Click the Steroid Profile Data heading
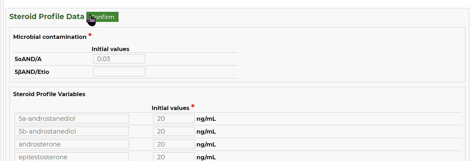 [x=47, y=17]
